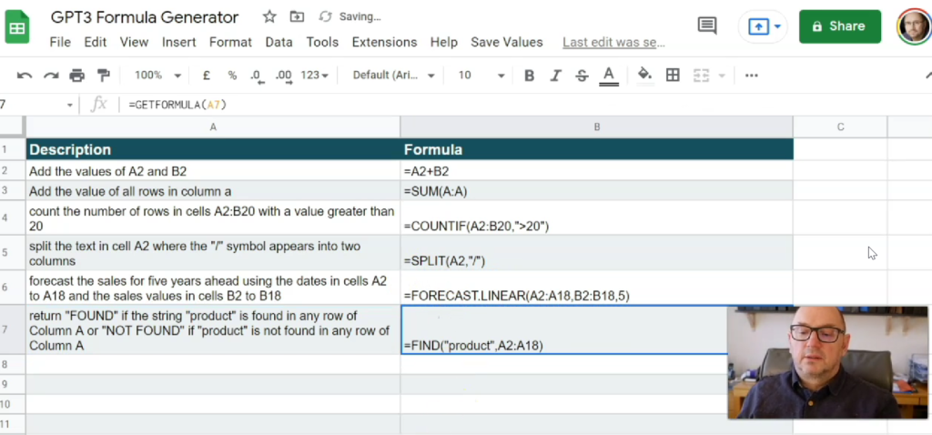
Task: Open the Data menu
Action: (279, 42)
